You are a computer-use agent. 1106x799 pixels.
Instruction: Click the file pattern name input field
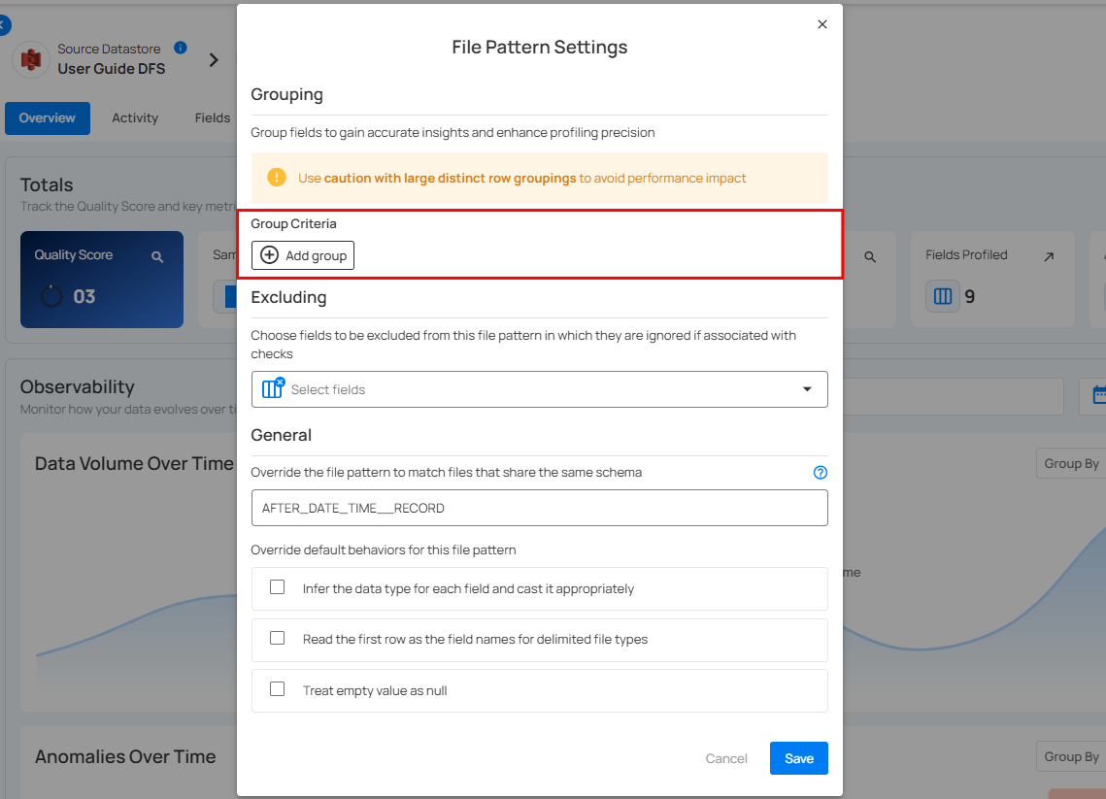(x=539, y=508)
